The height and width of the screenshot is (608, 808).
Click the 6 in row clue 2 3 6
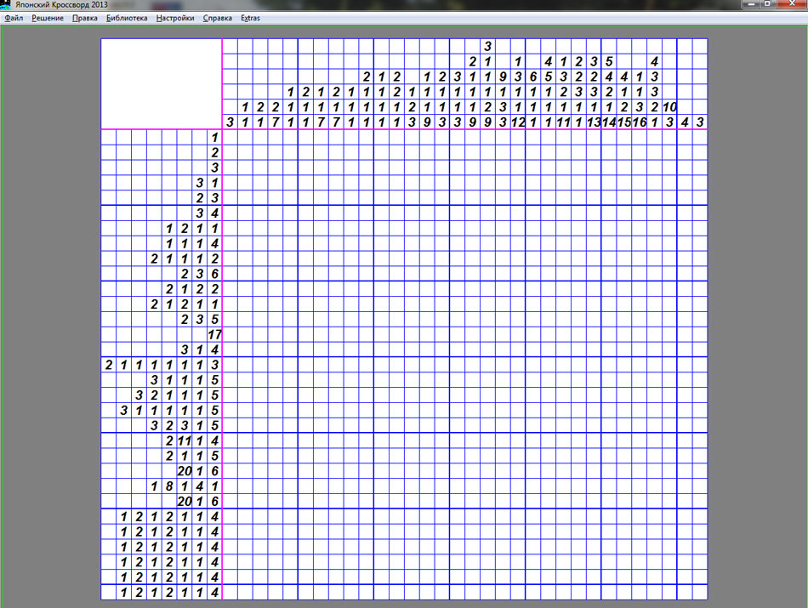[215, 274]
